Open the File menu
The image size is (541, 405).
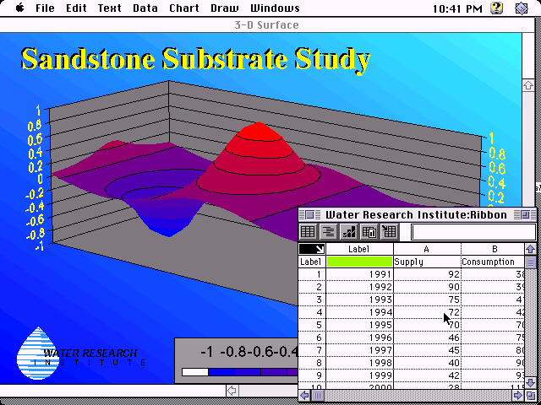pos(45,8)
